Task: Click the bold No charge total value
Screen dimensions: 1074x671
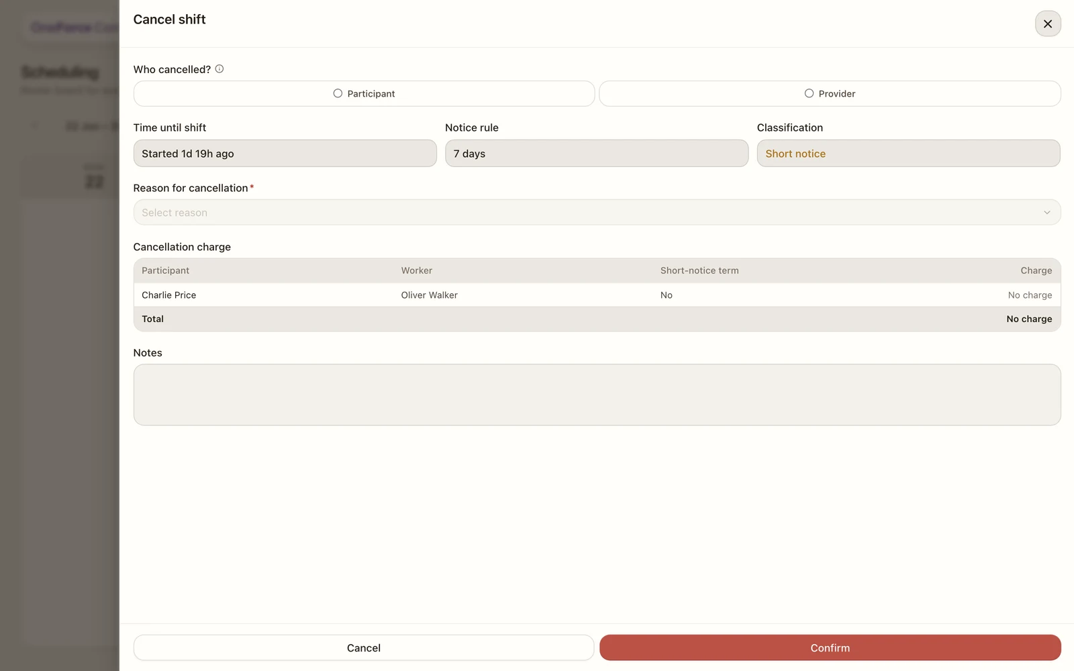Action: click(x=1029, y=319)
